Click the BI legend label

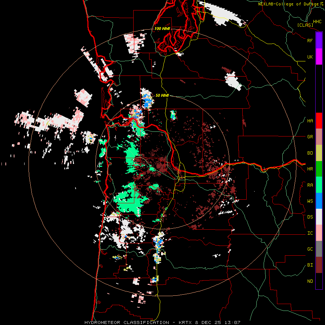pos(310,265)
